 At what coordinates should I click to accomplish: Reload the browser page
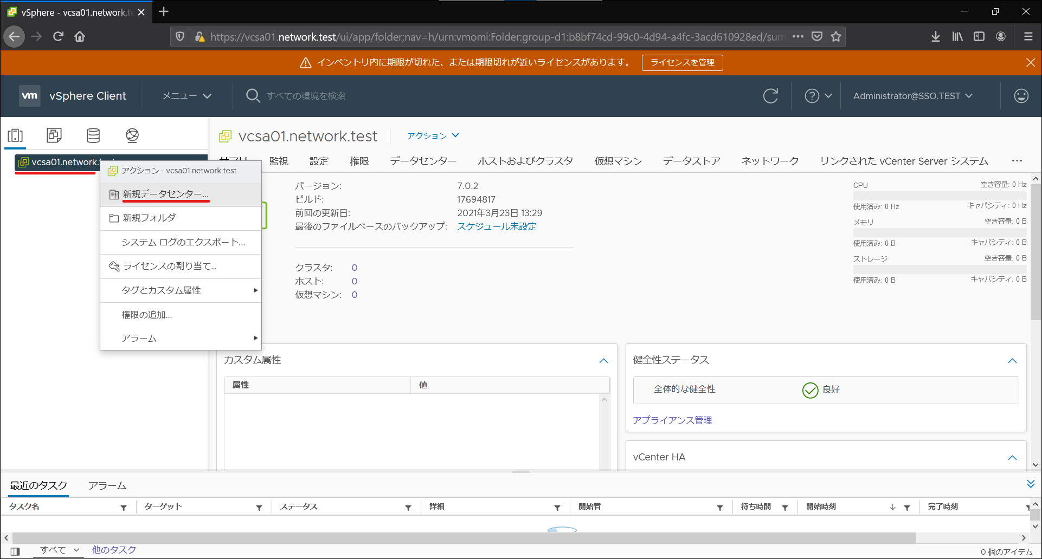point(58,37)
